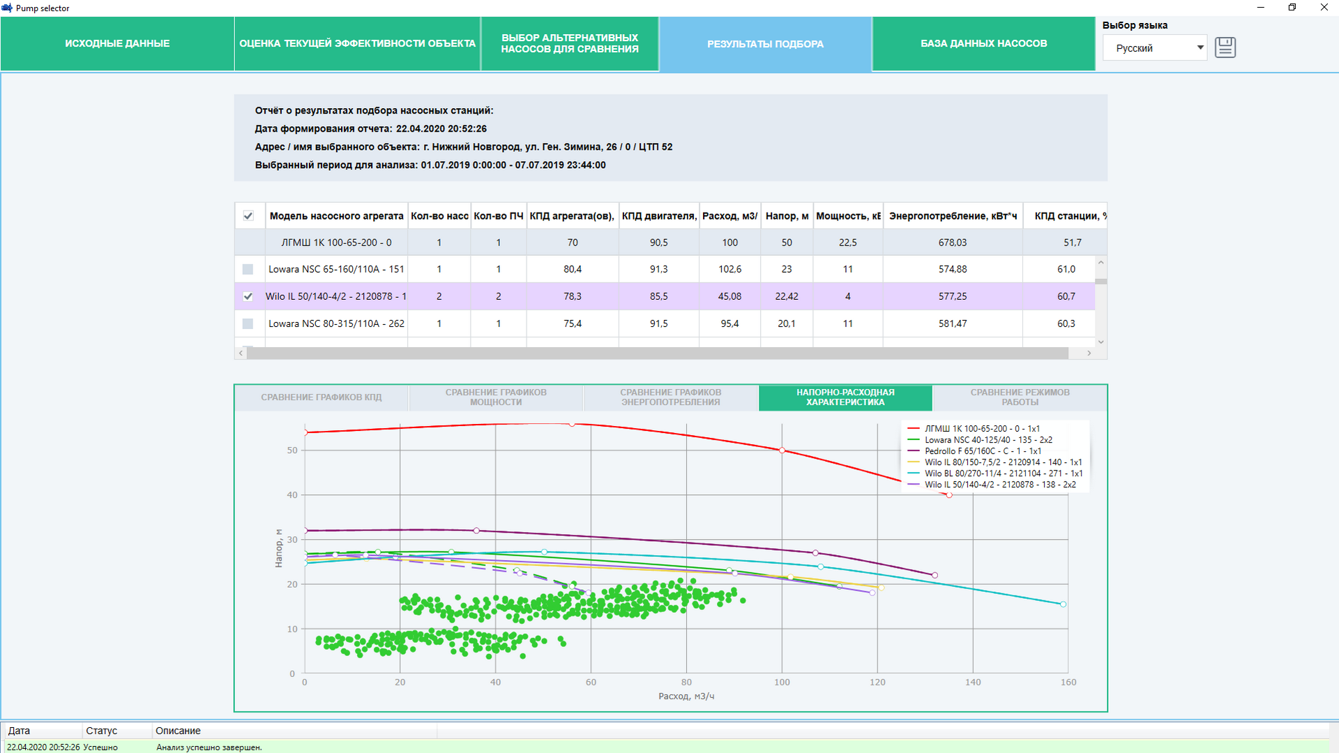Screen dimensions: 1339x753
Task: Click scroll-up arrow of table vertical scrollbar
Action: pos(1100,263)
